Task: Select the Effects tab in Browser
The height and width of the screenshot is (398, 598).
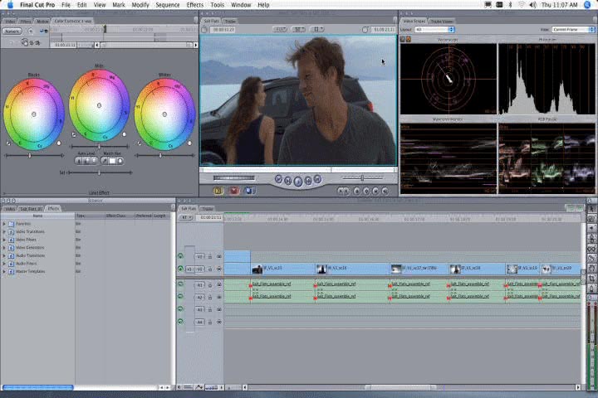Action: pos(53,209)
